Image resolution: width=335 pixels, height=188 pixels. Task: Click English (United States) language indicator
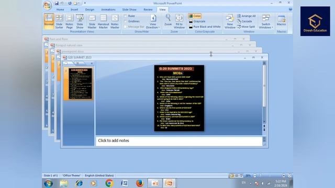(x=99, y=175)
